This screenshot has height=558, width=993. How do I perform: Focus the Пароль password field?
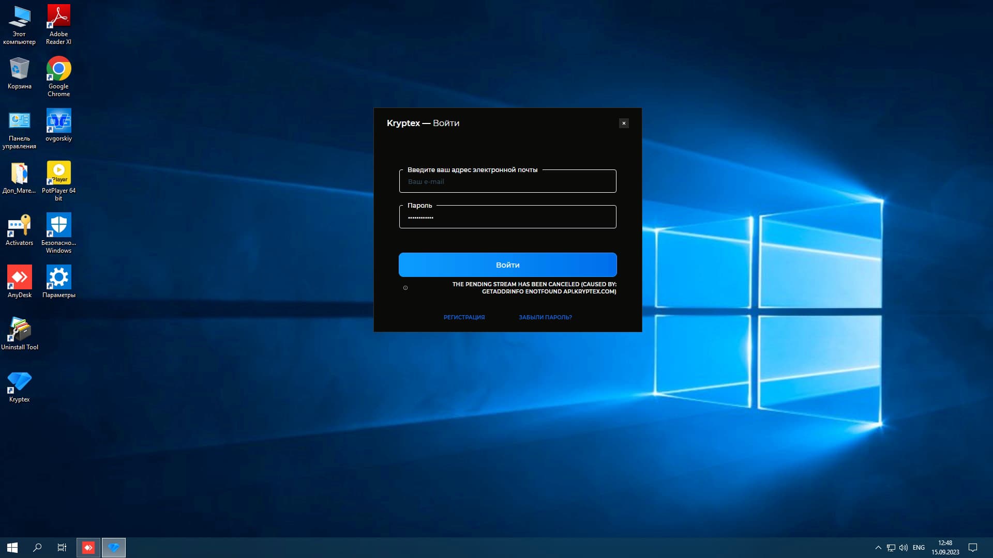pos(508,217)
